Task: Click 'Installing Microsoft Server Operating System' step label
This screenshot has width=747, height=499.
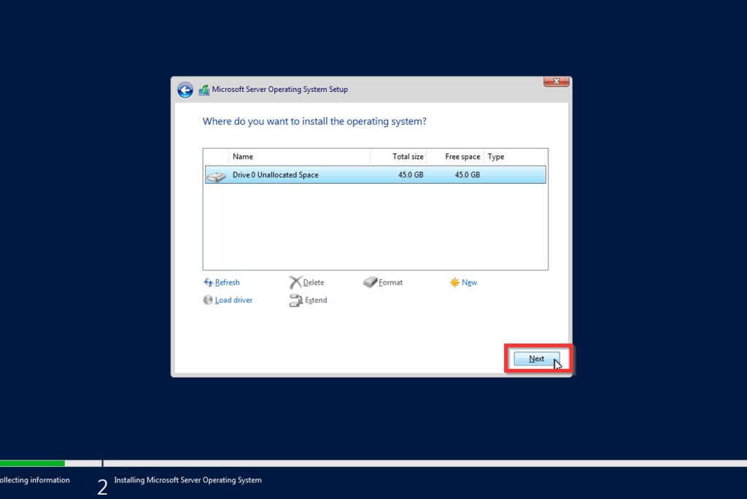Action: [187, 480]
